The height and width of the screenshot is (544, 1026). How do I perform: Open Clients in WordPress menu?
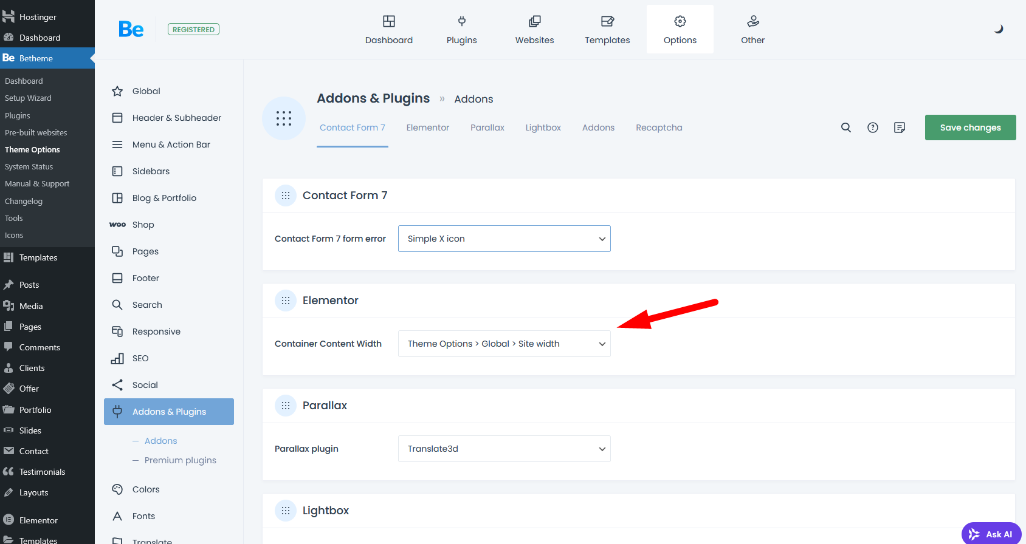47,368
